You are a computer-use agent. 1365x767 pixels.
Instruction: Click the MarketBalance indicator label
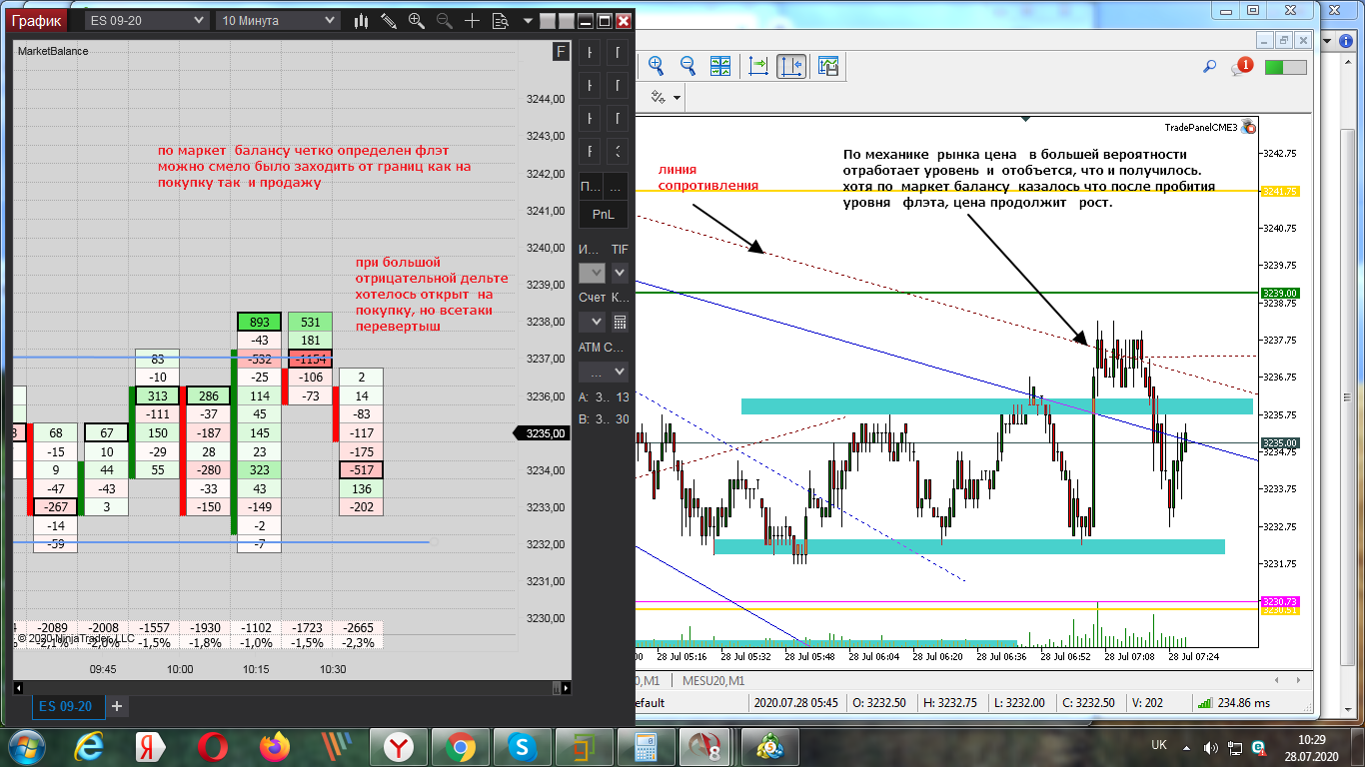53,51
